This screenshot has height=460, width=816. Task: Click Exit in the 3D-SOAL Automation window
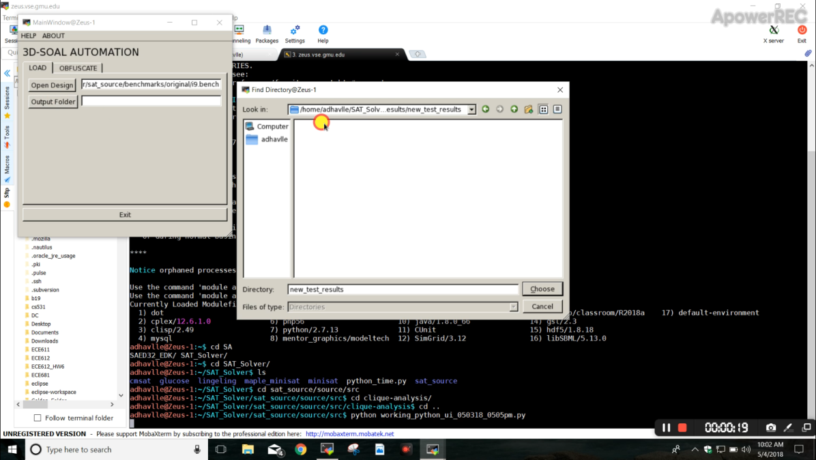(x=125, y=214)
